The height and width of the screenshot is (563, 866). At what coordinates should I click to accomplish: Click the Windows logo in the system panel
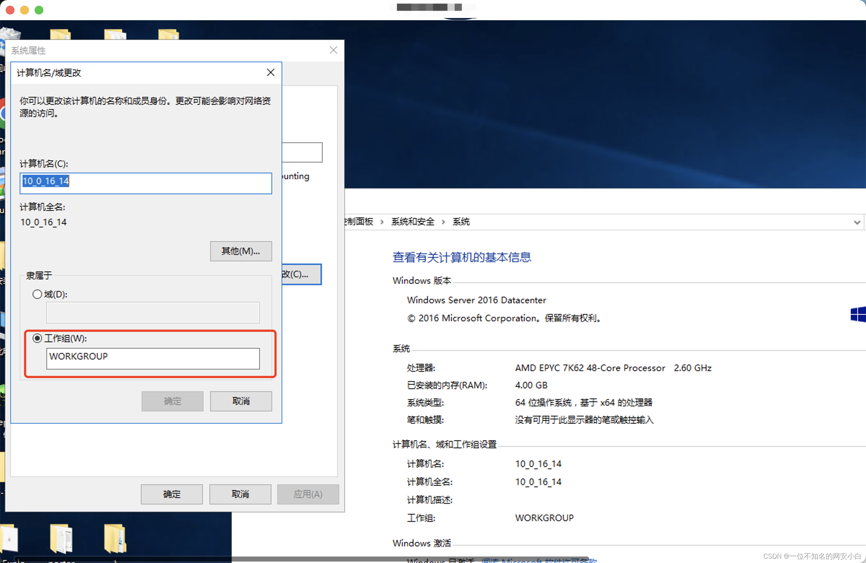point(858,314)
